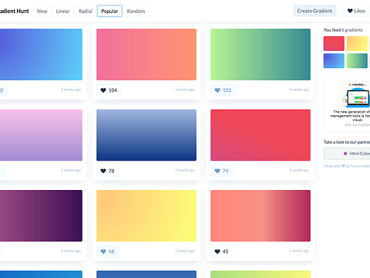Switch to the Radial tab
Image resolution: width=370 pixels, height=278 pixels.
[86, 11]
